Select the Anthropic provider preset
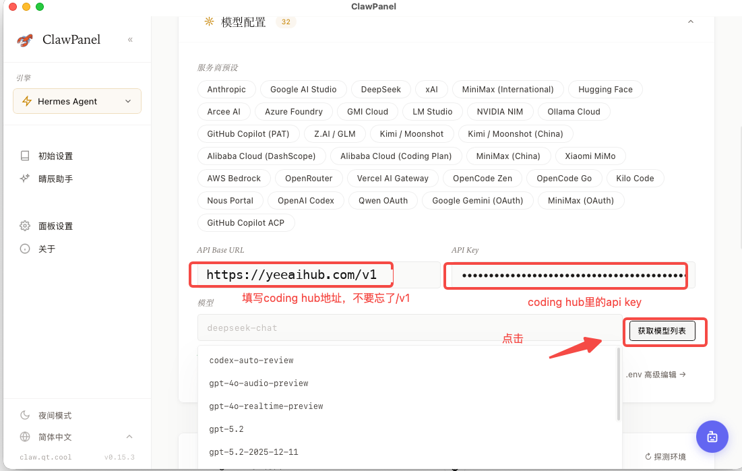 click(x=226, y=90)
